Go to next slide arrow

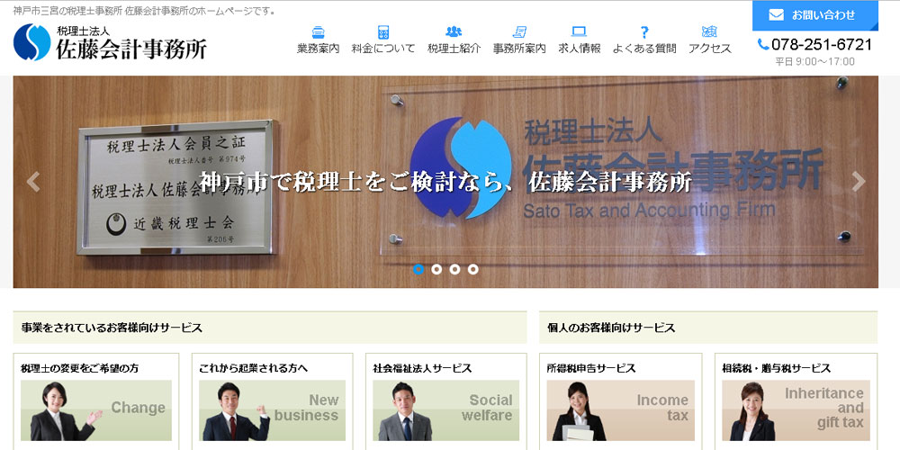858,182
